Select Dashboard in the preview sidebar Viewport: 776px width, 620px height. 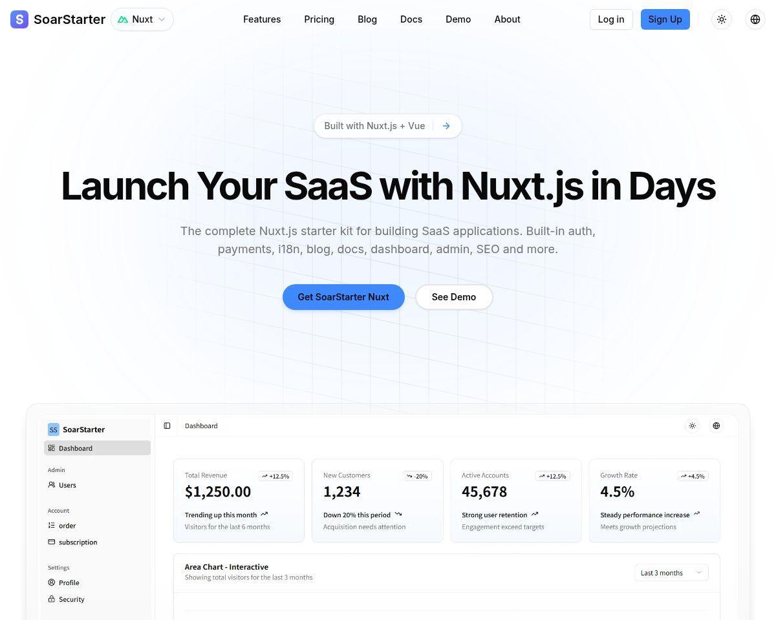[x=97, y=448]
